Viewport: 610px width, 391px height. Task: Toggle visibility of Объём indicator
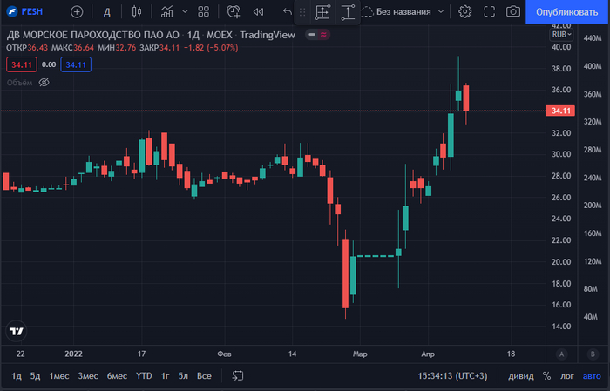tap(44, 82)
